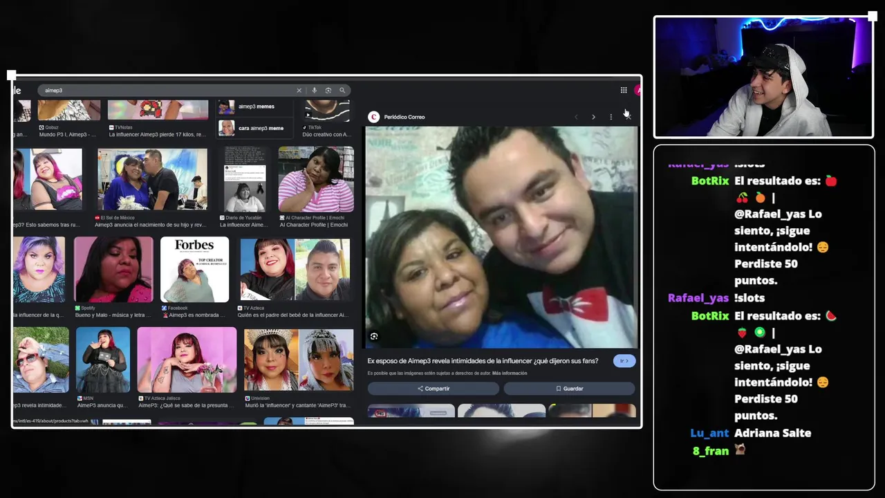Open 'Ex esposo de Aimep3 revela intimidades' title link
Viewport: 885px width, 498px height.
click(483, 361)
